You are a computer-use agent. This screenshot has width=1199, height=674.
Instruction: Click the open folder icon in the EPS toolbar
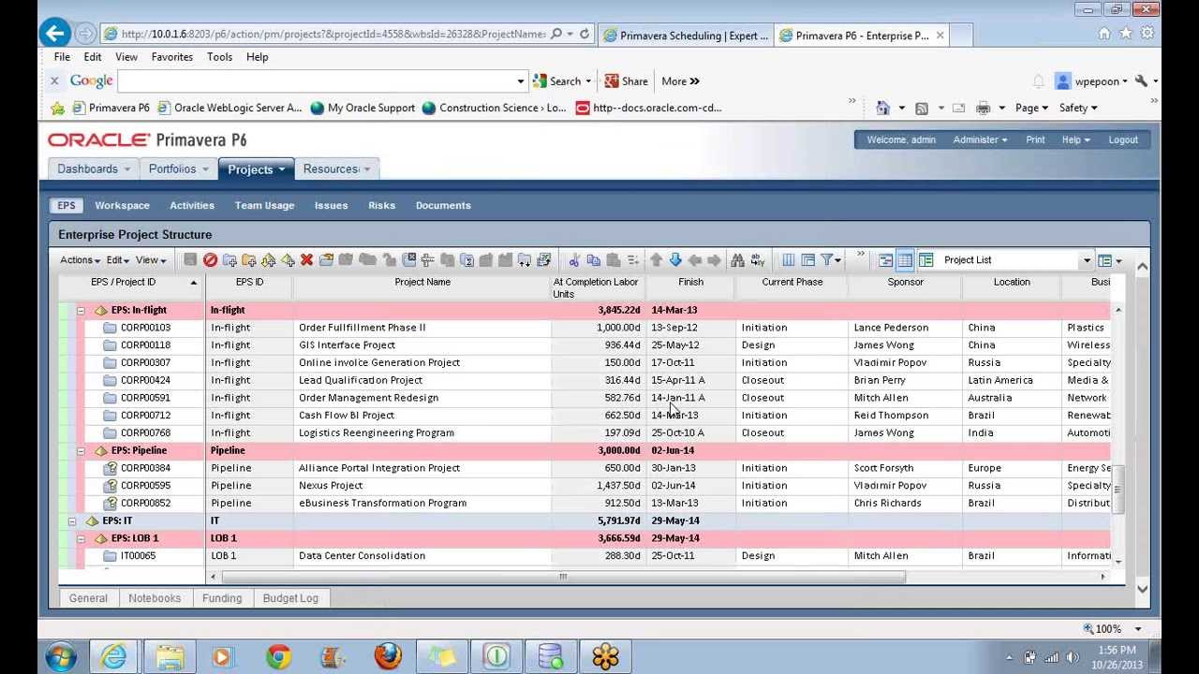(x=326, y=260)
